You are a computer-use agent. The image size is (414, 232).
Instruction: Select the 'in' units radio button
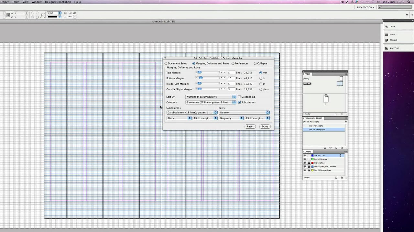coord(261,78)
